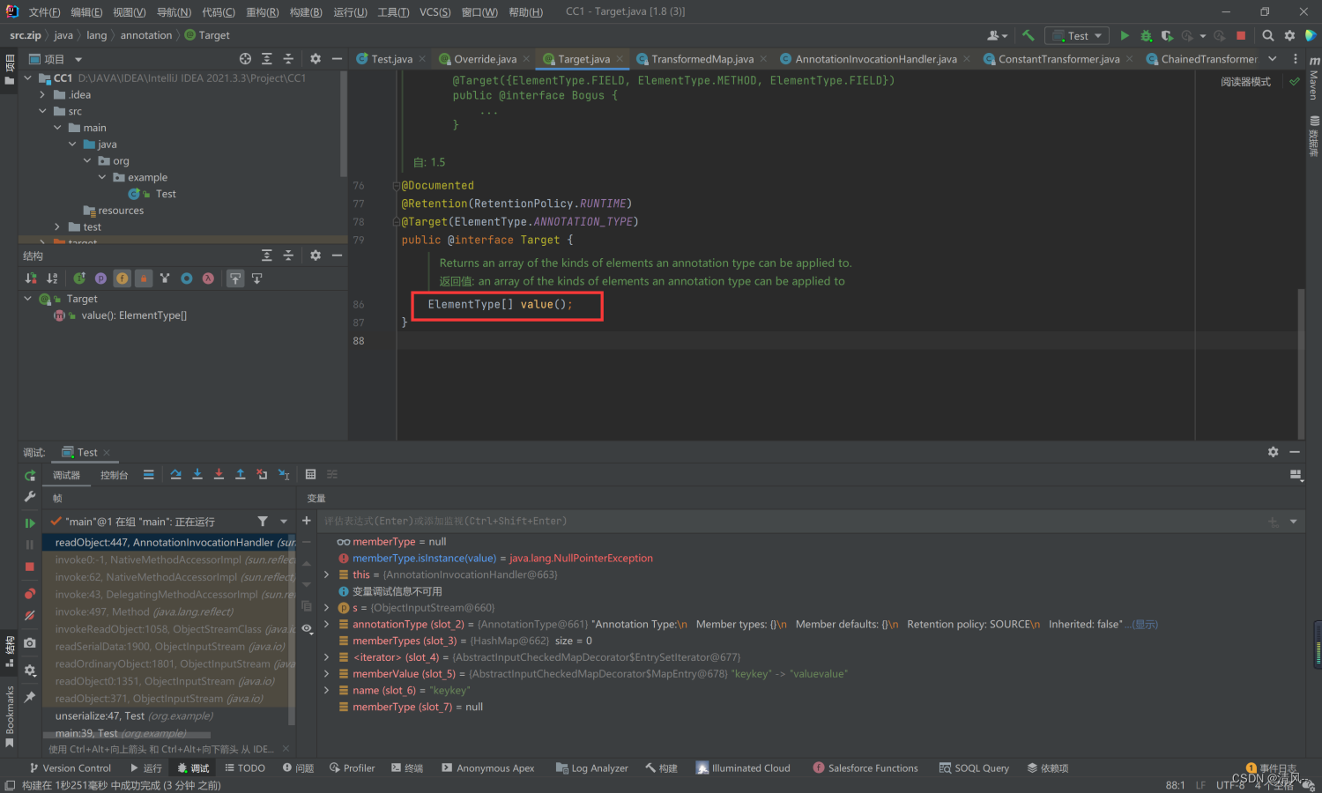Expand all in the project panel header
This screenshot has width=1322, height=793.
click(x=267, y=59)
